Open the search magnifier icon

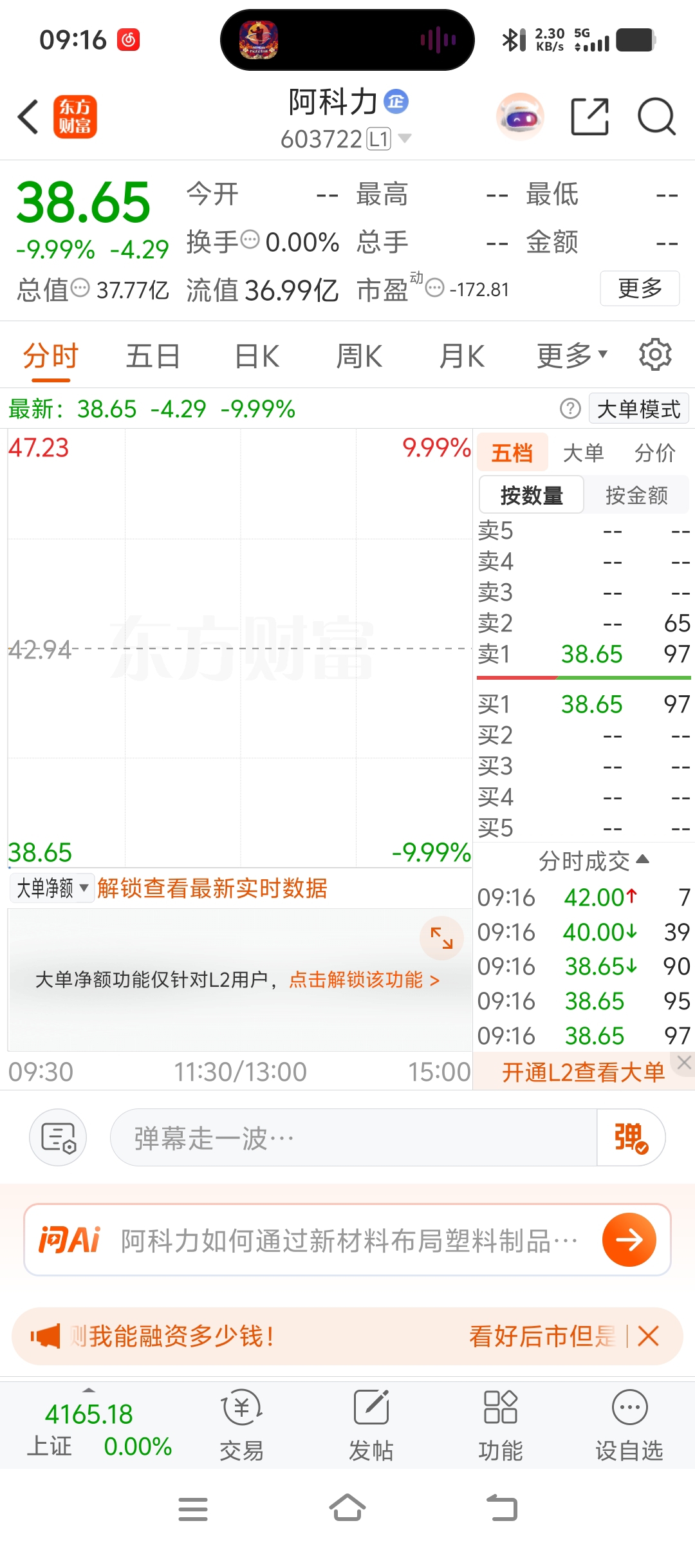tap(656, 117)
